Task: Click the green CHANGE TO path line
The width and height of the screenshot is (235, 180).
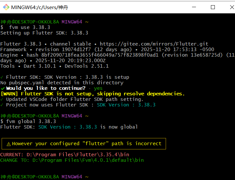Action: point(72,160)
